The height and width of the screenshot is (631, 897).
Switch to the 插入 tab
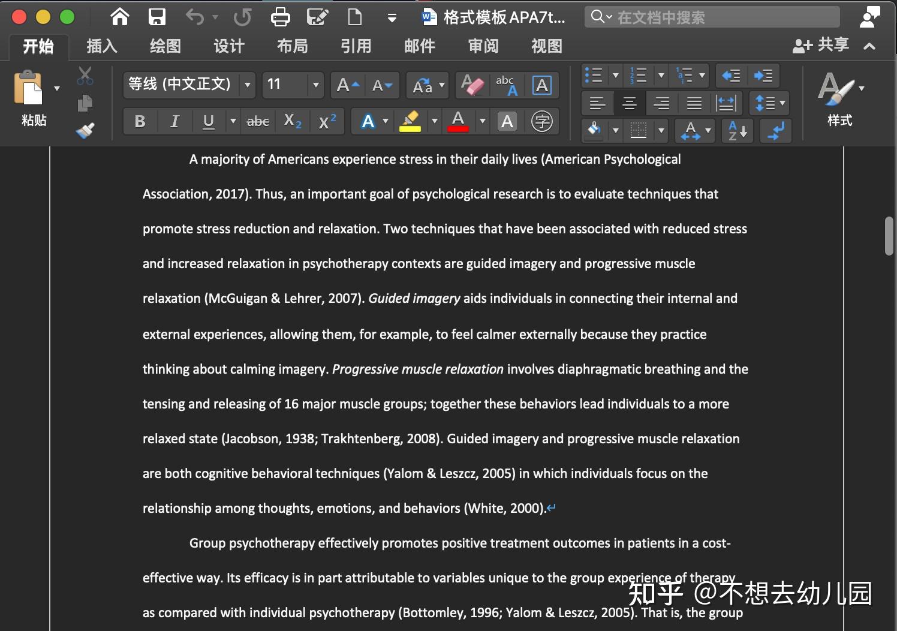(x=102, y=46)
